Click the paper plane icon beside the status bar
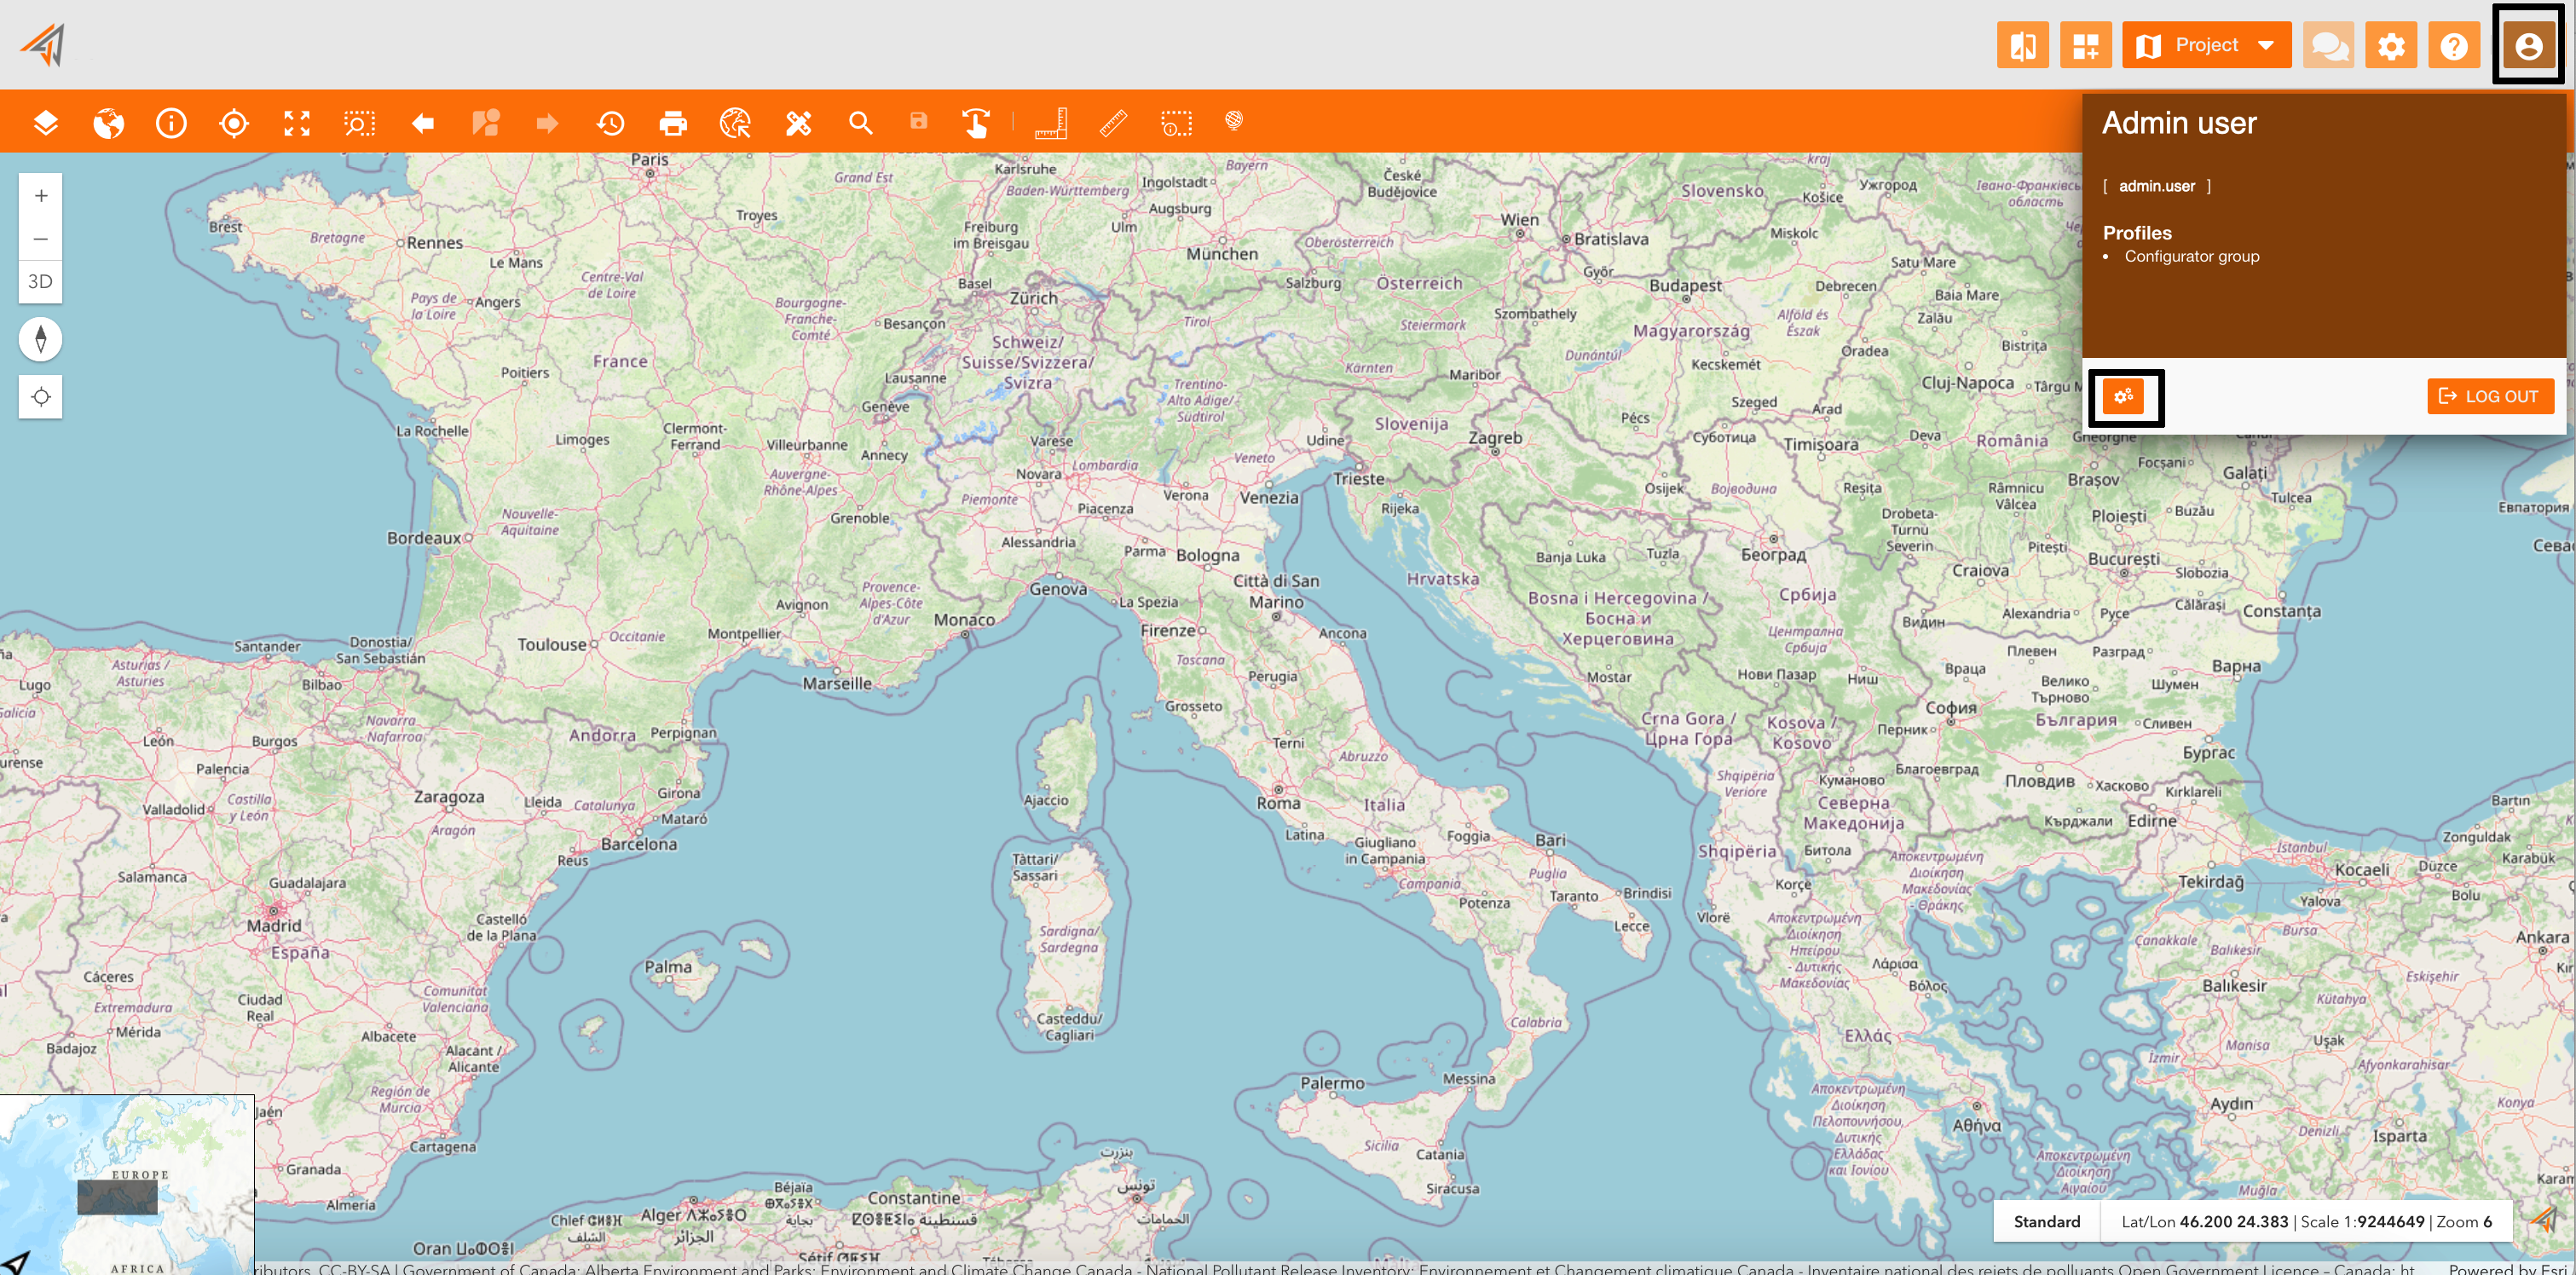Screen dimensions: 2576x1275 coord(2544,1219)
